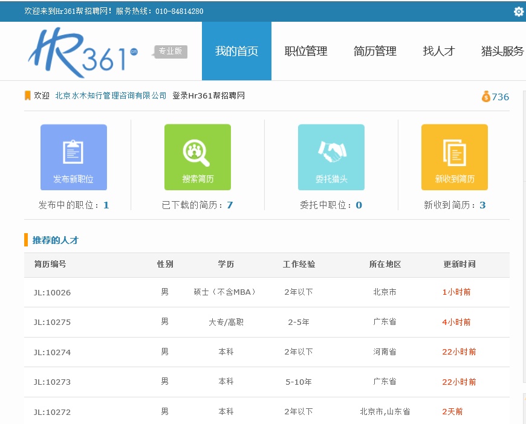
Task: Click 河南省 region cell
Action: coord(385,352)
